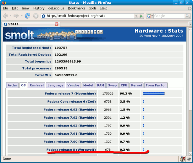Image resolution: width=193 pixels, height=163 pixels.
Task: Switch to the CPU tab
Action: pos(124,85)
